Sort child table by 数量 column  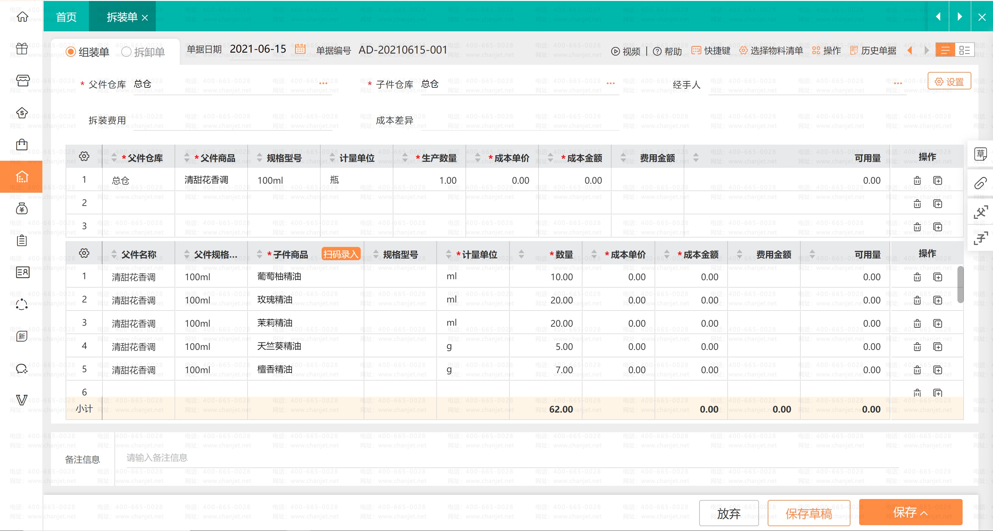521,254
